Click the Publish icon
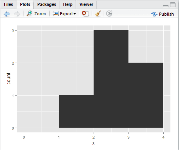Image resolution: width=179 pixels, height=150 pixels. (x=154, y=14)
